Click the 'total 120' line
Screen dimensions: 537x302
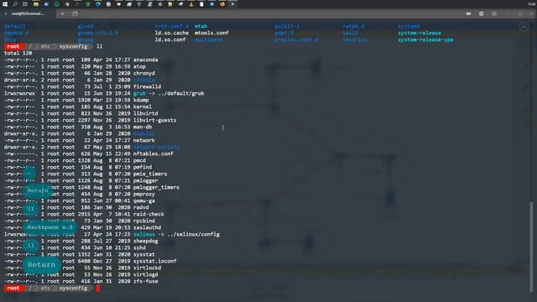click(18, 53)
